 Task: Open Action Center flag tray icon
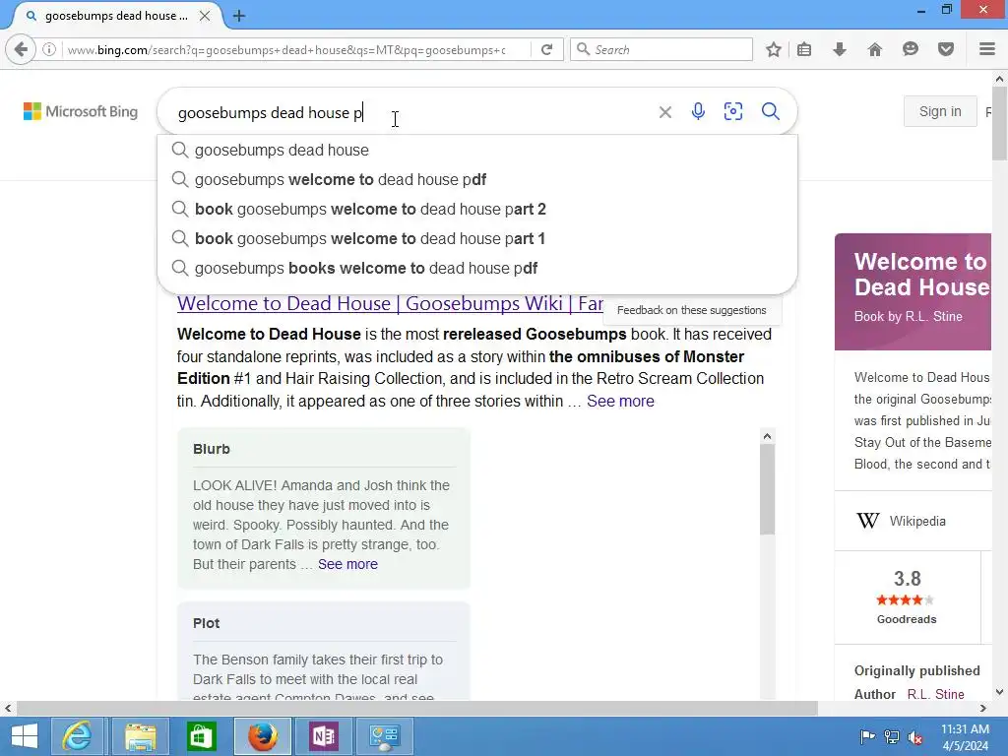867,737
